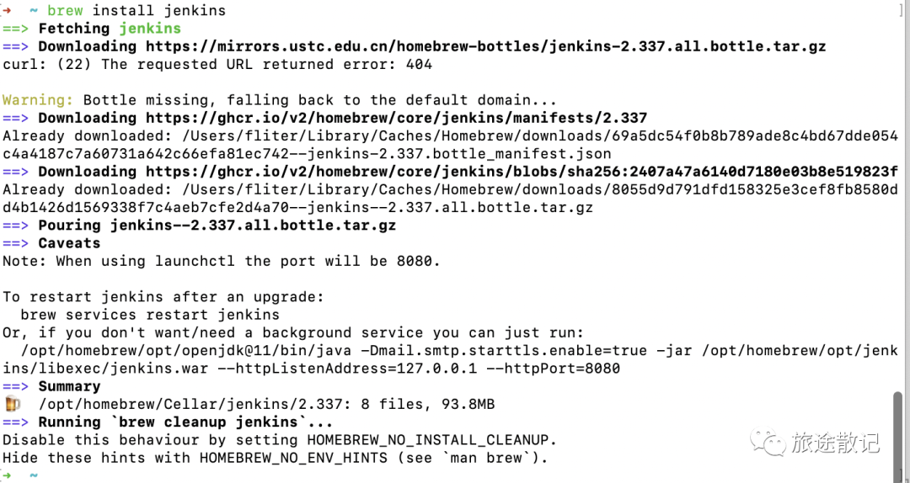Viewport: 910px width, 483px height.
Task: Click the 'brew services restart jenkins' command line
Action: pos(150,315)
